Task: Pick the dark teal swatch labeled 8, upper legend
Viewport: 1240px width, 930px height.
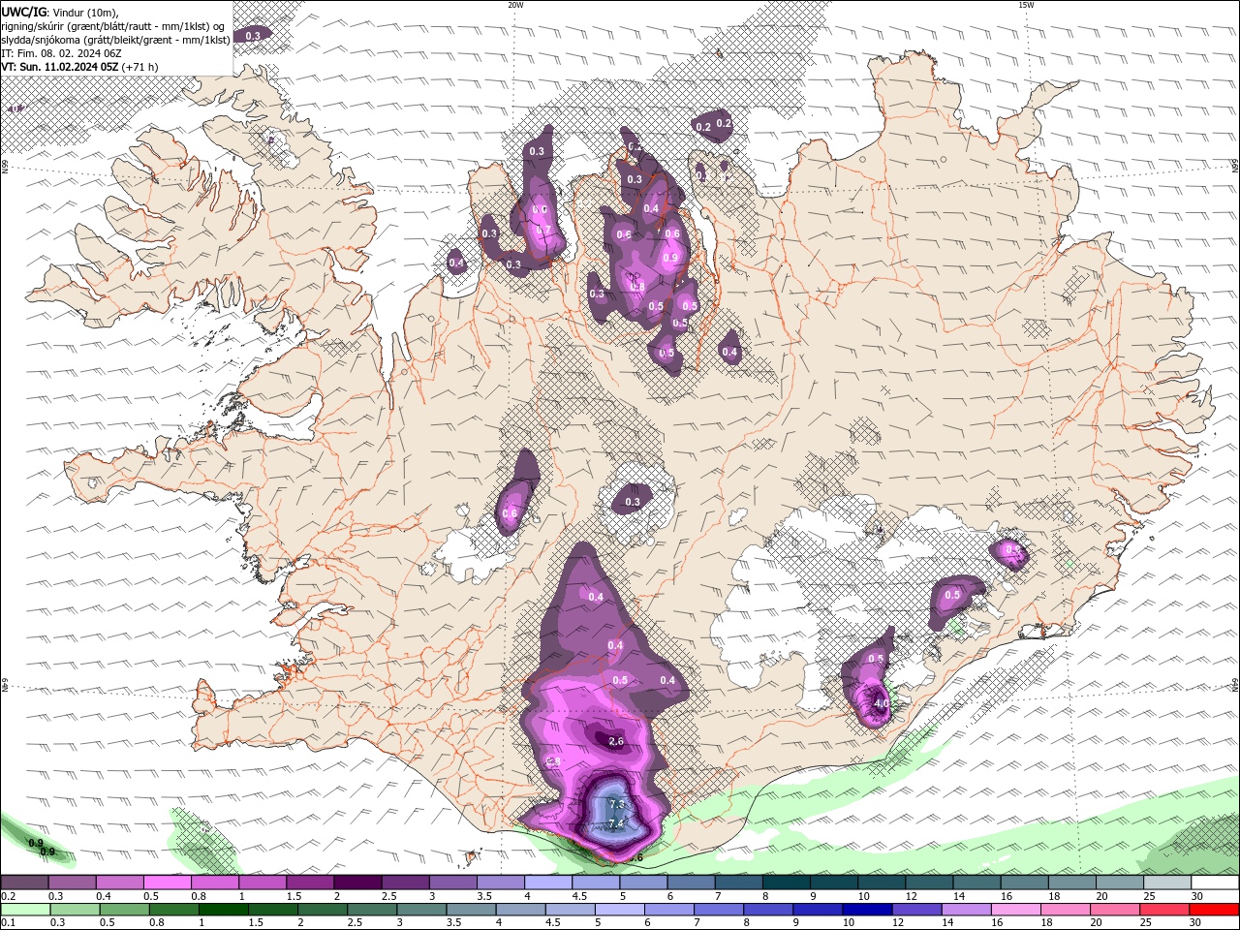Action: click(x=787, y=882)
